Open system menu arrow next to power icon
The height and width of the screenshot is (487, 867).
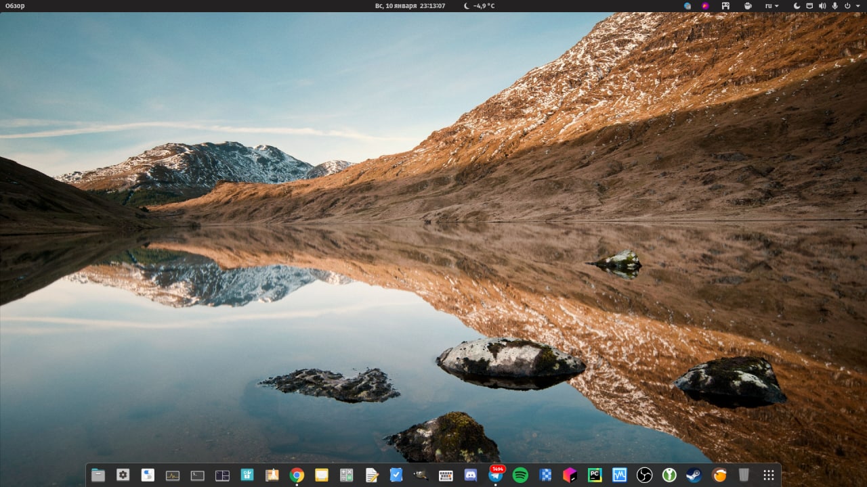pyautogui.click(x=856, y=5)
